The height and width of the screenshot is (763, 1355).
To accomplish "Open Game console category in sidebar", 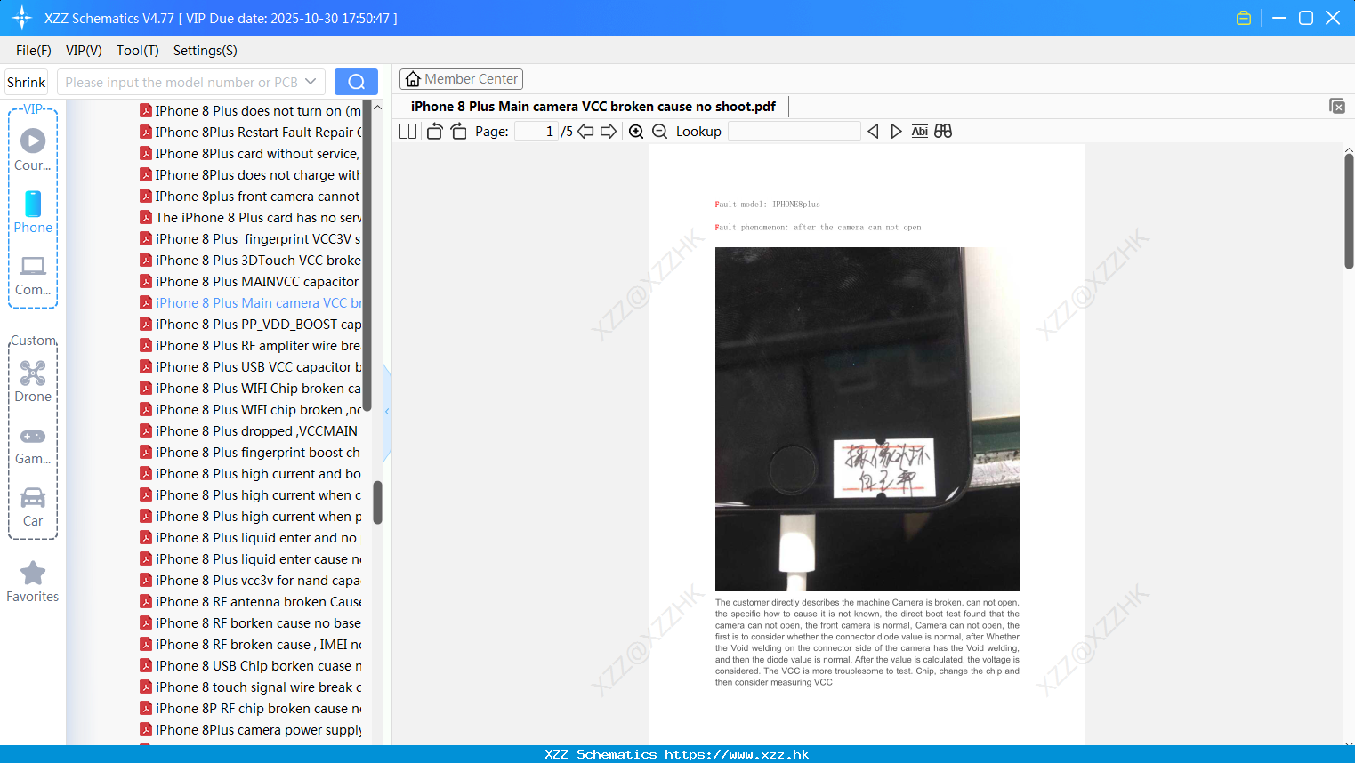I will point(33,445).
